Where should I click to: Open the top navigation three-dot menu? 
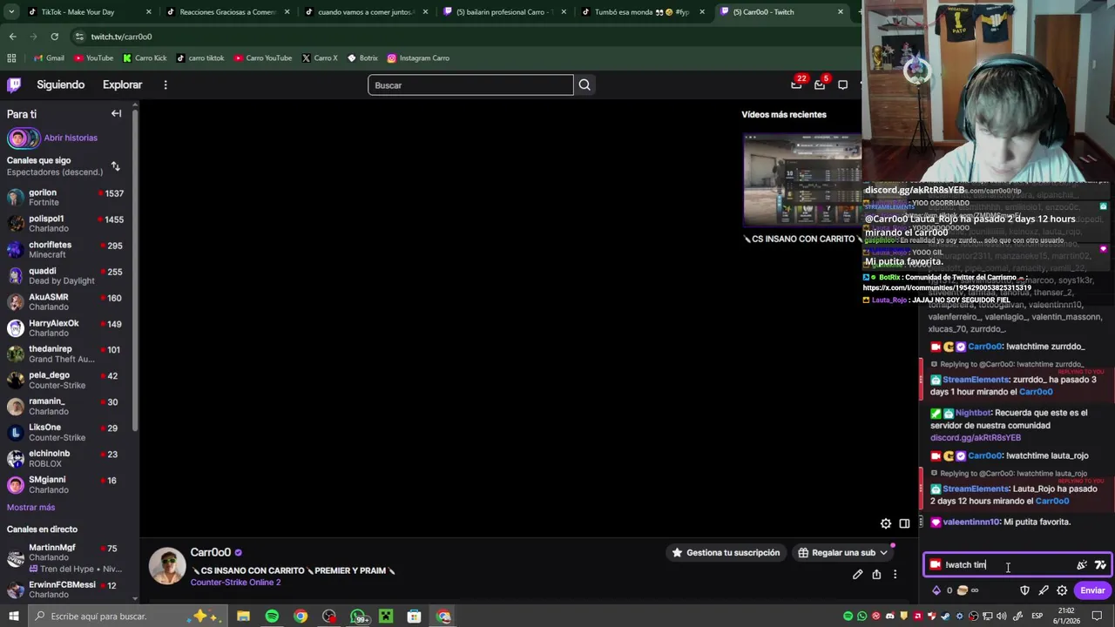166,84
